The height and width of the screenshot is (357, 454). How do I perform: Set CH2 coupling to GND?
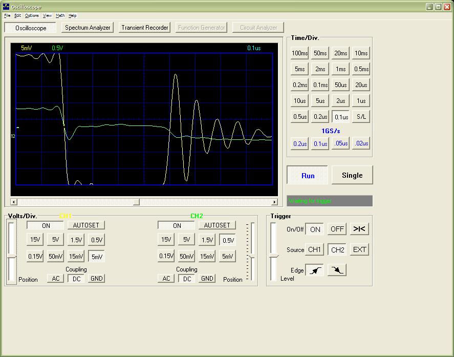tap(207, 279)
